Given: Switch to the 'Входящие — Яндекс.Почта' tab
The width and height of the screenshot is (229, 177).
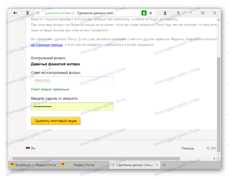Looking at the screenshot, I should (x=33, y=165).
